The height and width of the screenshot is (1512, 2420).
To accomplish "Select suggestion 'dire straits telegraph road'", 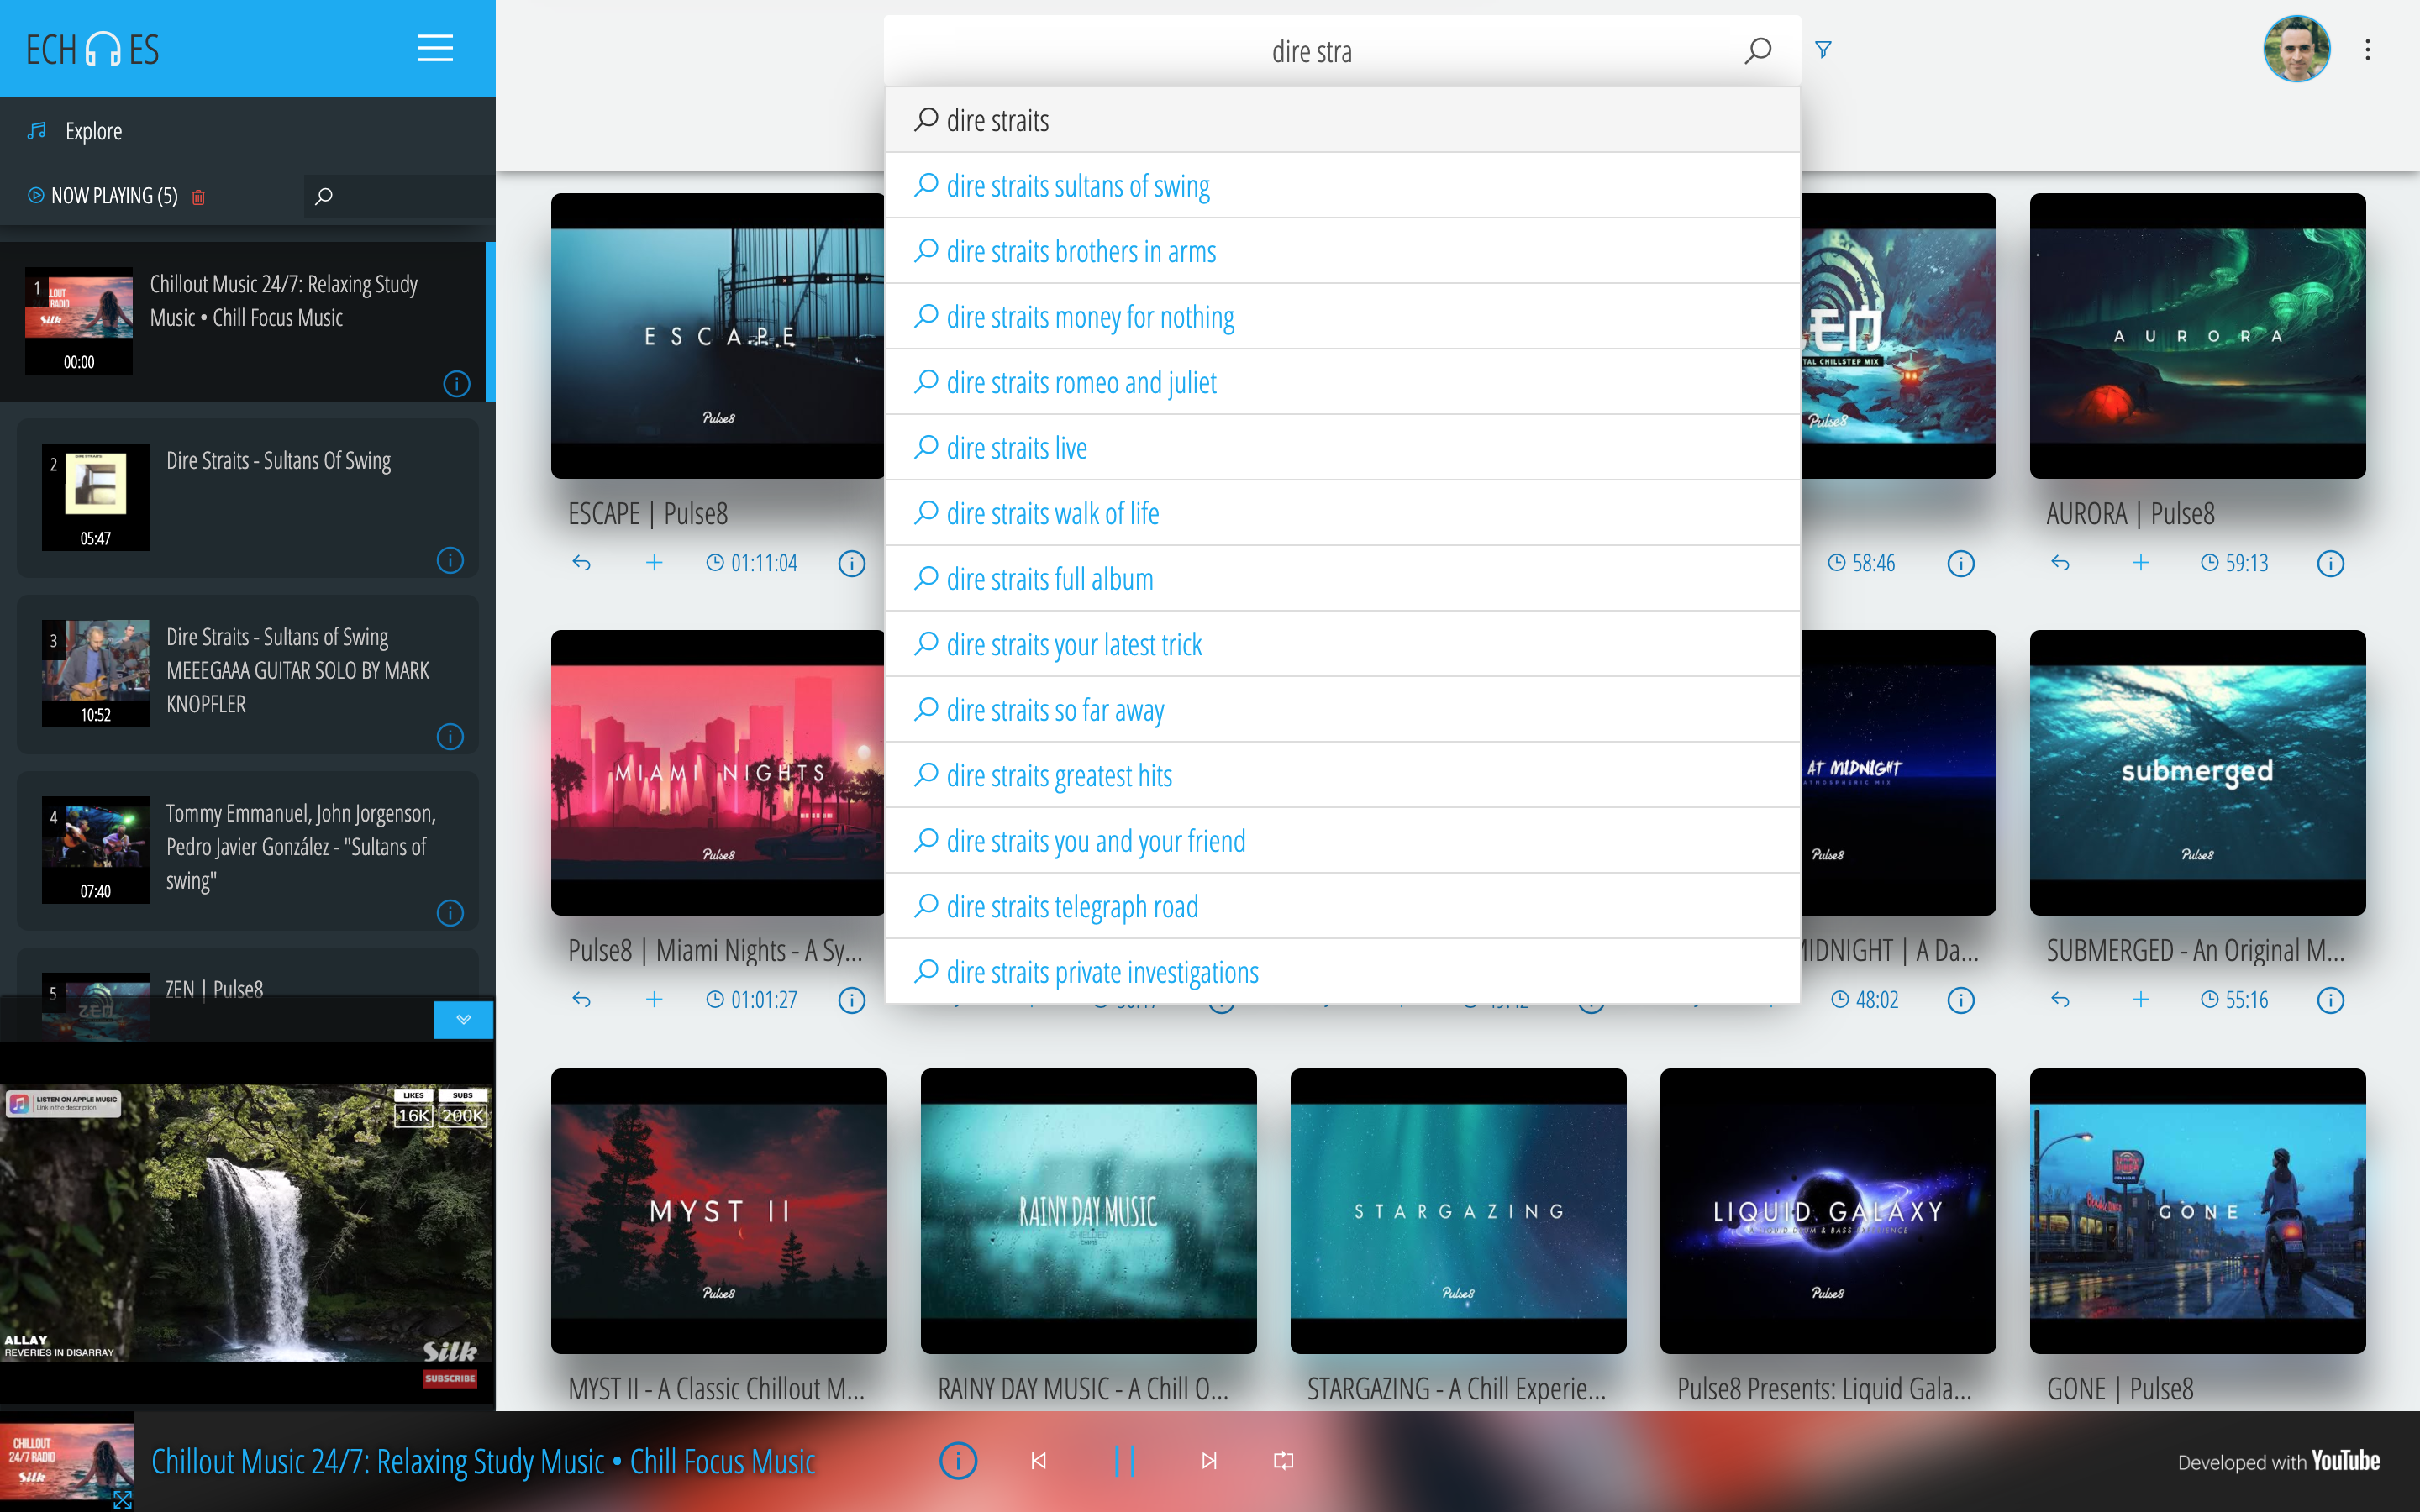I will pos(1342,906).
